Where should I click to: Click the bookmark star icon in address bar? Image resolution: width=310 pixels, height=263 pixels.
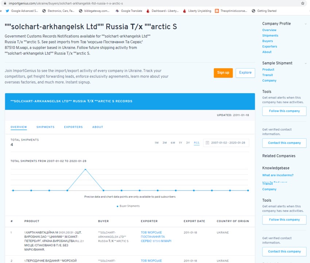(x=302, y=3)
